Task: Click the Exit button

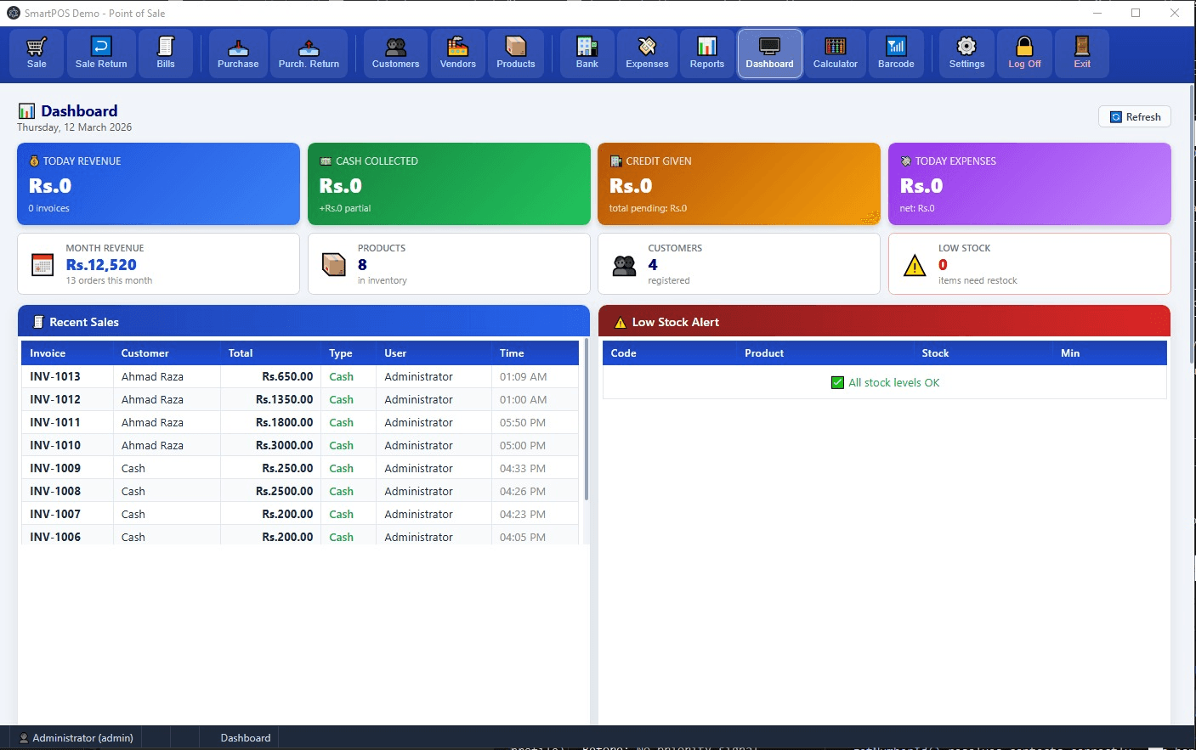Action: [1081, 53]
